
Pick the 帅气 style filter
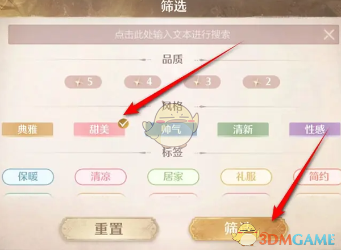coord(171,130)
